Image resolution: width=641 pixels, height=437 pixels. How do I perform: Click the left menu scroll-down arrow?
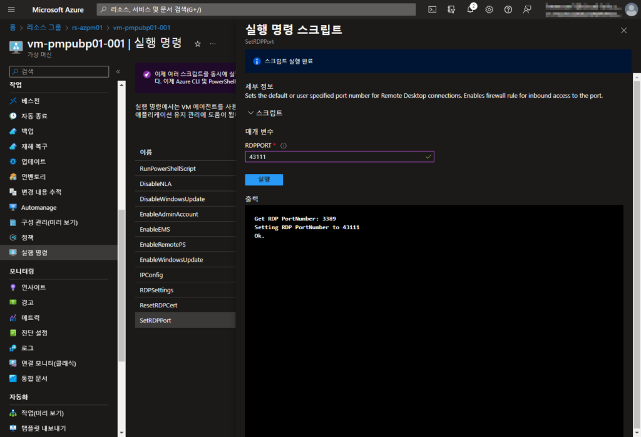pyautogui.click(x=121, y=433)
